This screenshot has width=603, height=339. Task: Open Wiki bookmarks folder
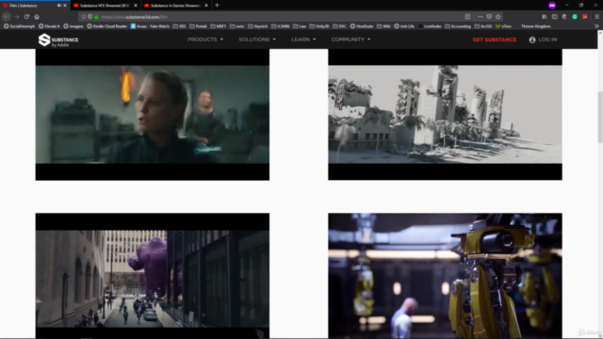pos(383,26)
